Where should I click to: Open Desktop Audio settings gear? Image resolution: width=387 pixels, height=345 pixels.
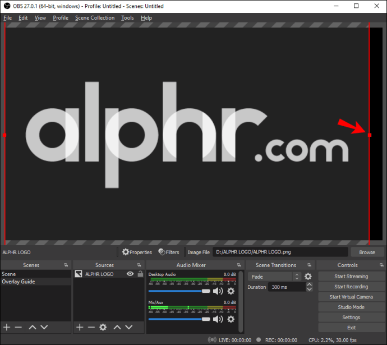pos(231,291)
